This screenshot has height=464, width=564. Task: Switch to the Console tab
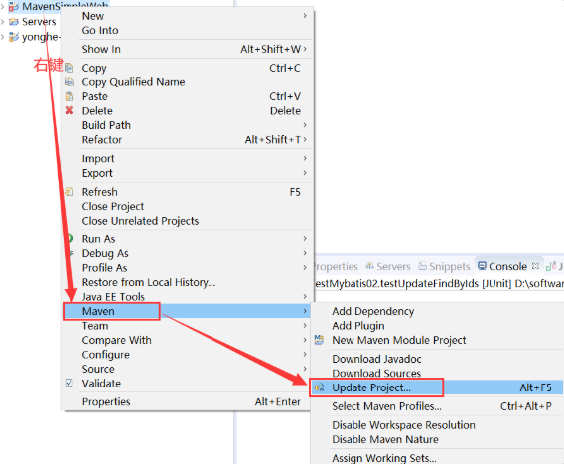(507, 266)
